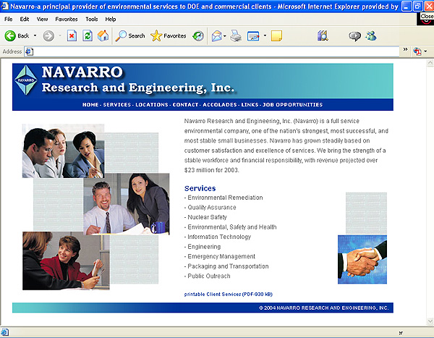Click the Services heading

pyautogui.click(x=200, y=188)
